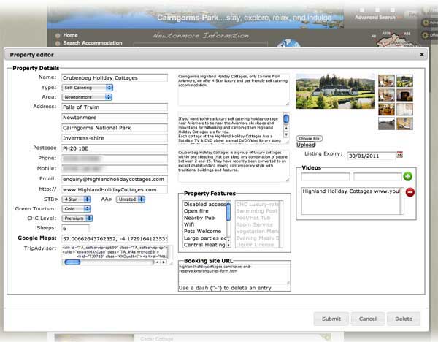Screen dimensions: 438x342
Task: Click the address field containing Cairngorms National Park
Action: [115, 128]
